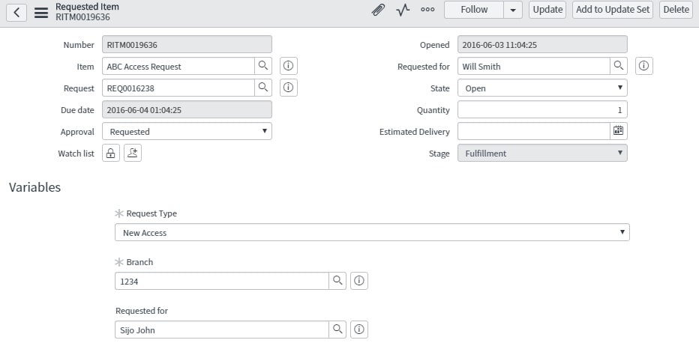Click the Number field RITM0019636

pos(187,44)
